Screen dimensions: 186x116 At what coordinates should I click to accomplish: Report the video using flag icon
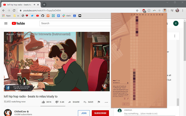(x=99, y=102)
